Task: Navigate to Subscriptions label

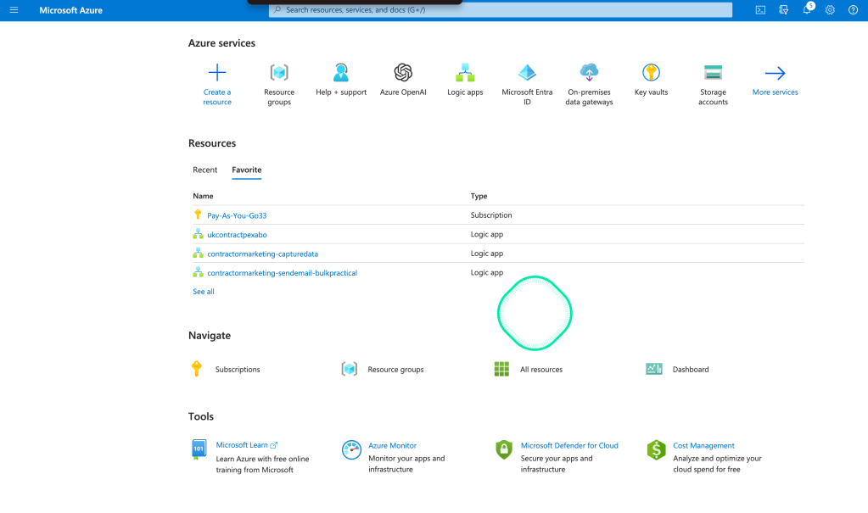Action: [x=238, y=370]
